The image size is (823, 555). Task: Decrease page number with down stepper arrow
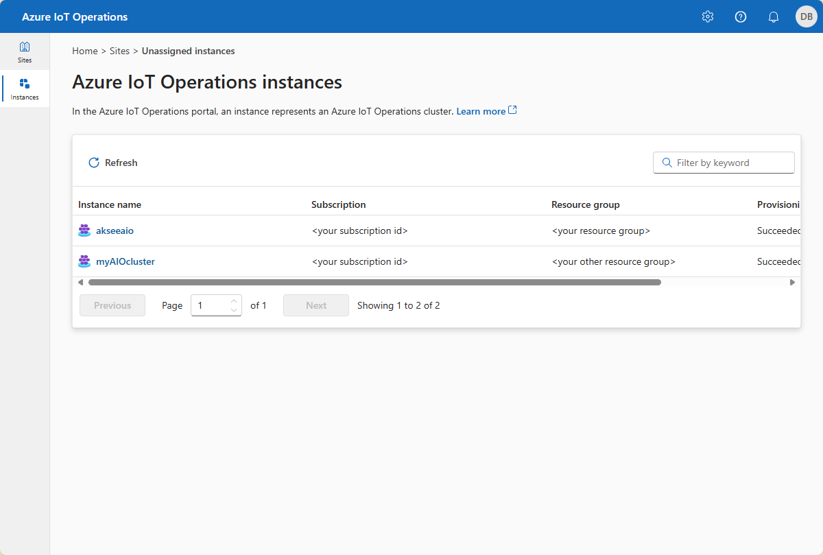point(234,310)
